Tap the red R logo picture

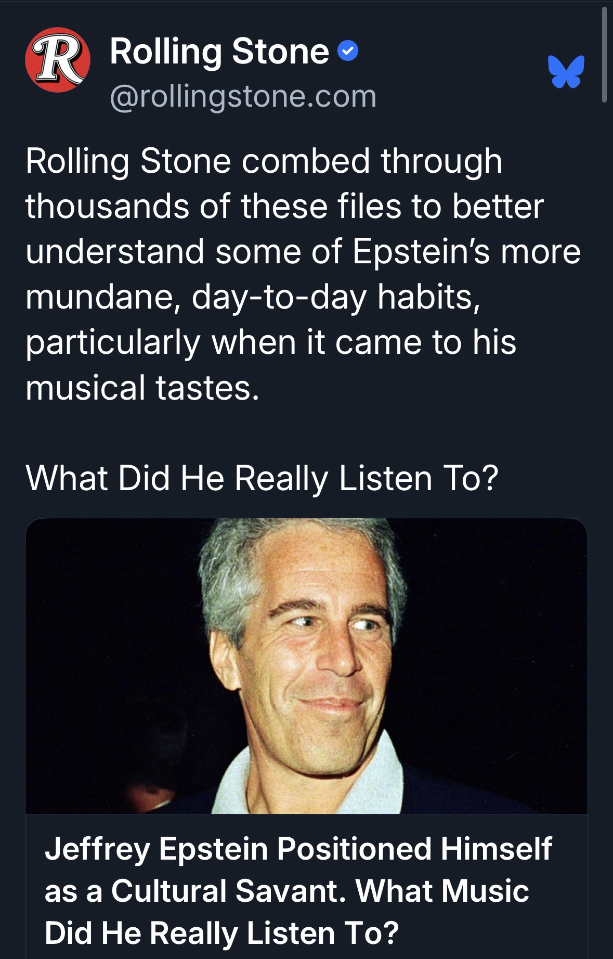[x=57, y=60]
